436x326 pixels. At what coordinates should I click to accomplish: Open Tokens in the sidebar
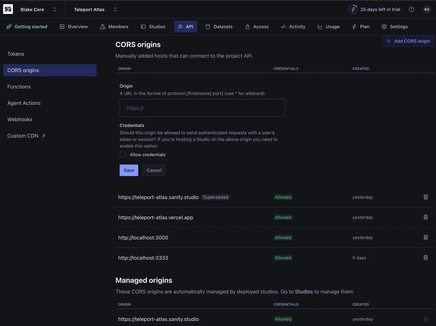point(50,54)
